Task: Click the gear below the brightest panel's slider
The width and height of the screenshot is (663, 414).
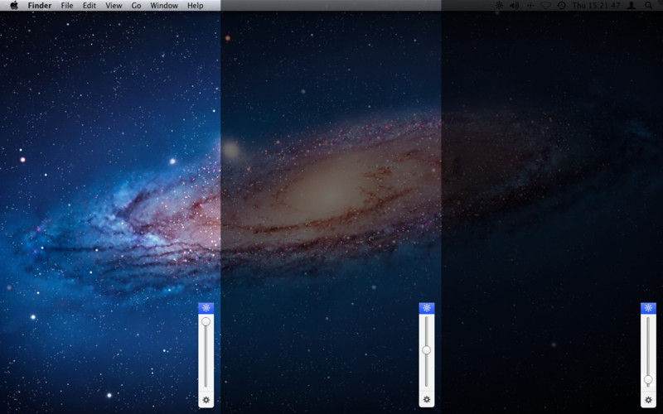Action: point(206,400)
